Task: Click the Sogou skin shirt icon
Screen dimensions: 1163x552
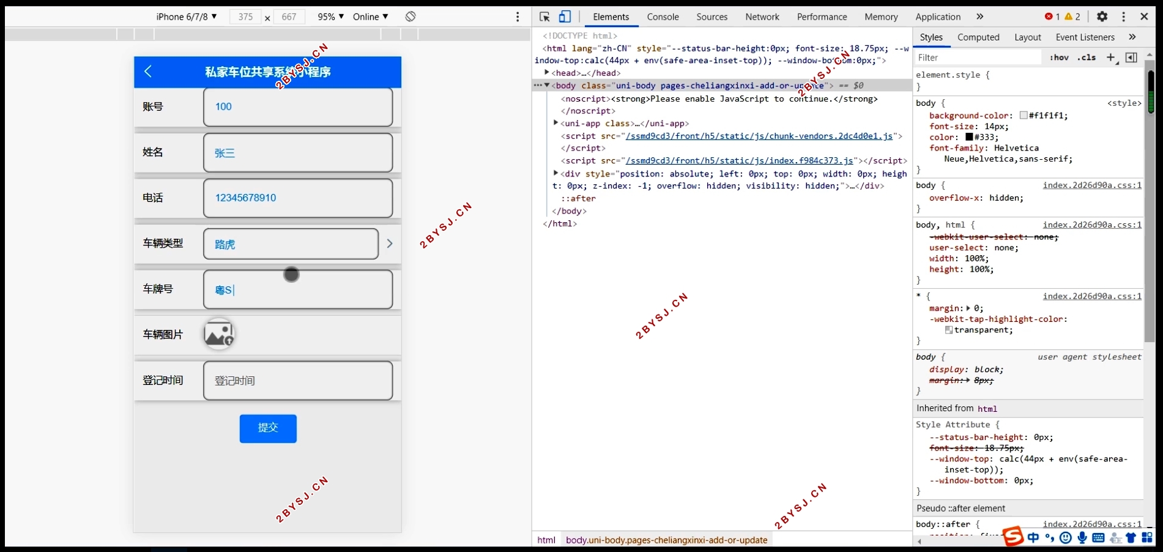Action: pos(1131,538)
